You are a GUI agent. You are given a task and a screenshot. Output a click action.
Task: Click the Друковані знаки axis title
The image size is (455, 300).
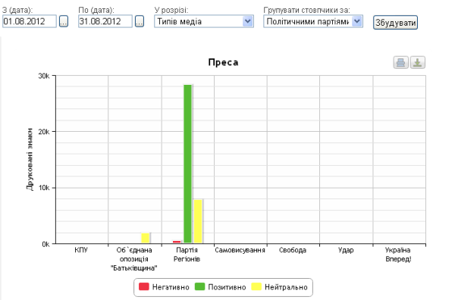tap(30, 159)
